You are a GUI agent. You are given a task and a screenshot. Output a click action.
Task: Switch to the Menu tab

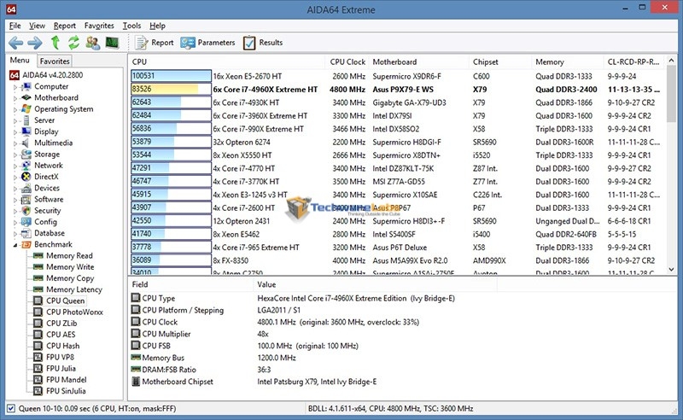pos(20,60)
